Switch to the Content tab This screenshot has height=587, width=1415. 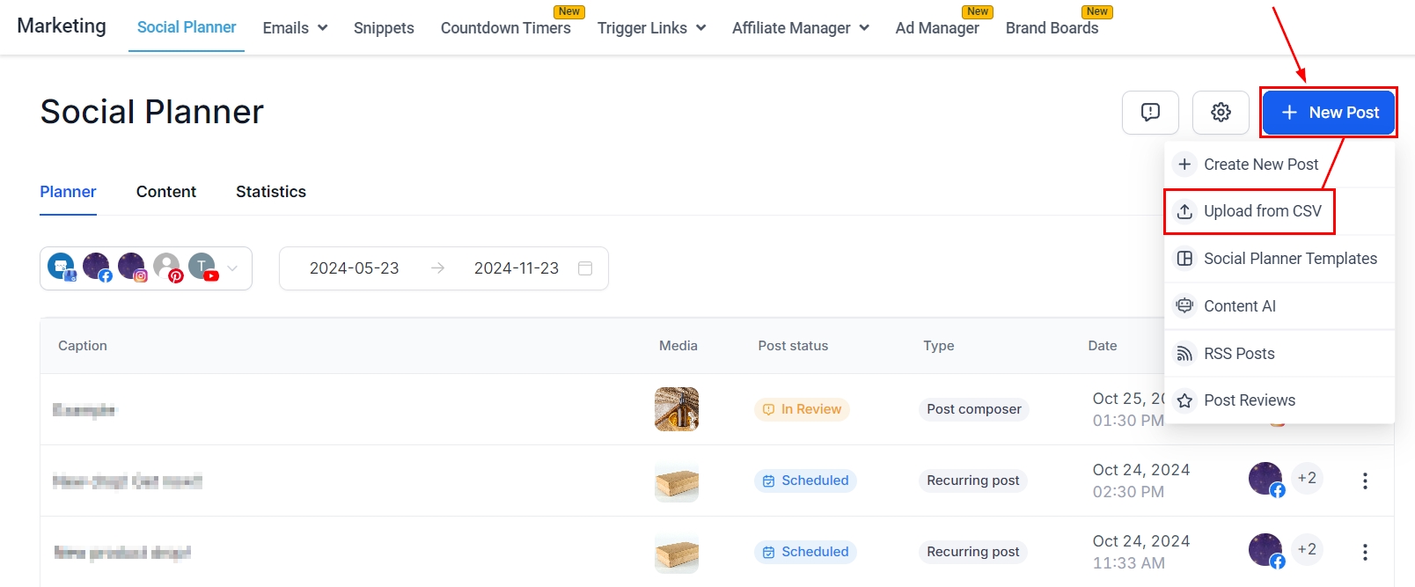coord(166,192)
